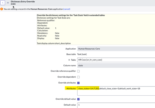Click the Reference qualifier: info row
This screenshot has height=108, width=155.
[46, 20]
